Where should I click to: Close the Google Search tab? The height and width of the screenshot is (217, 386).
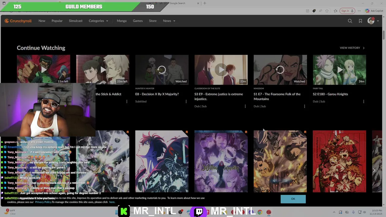point(198,3)
